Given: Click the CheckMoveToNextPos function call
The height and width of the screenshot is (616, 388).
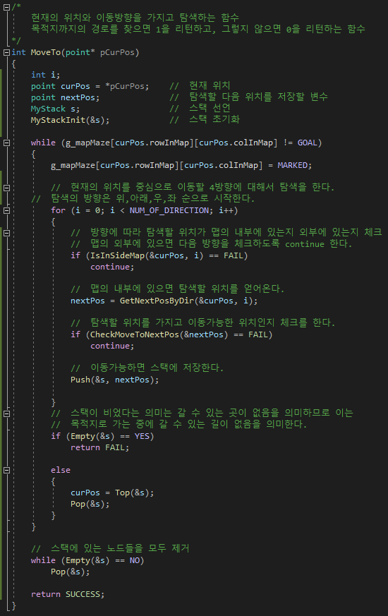Looking at the screenshot, I should click(x=135, y=334).
